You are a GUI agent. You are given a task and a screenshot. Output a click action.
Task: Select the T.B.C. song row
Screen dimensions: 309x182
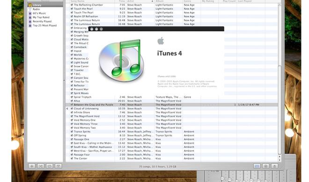77,74
